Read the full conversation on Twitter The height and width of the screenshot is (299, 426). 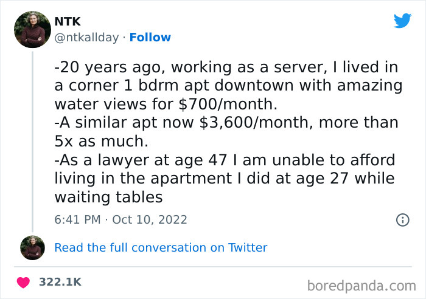point(161,247)
